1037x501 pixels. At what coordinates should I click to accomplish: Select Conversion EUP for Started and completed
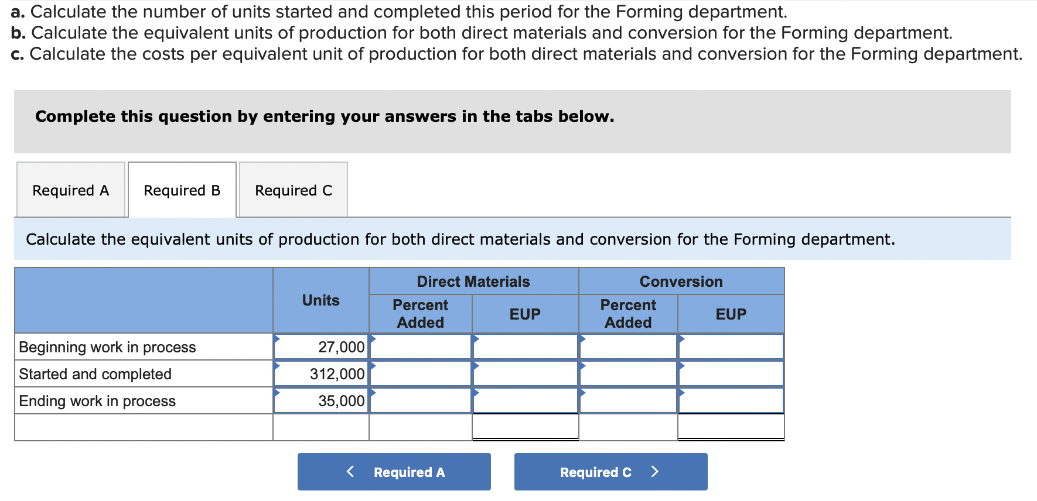tap(731, 374)
